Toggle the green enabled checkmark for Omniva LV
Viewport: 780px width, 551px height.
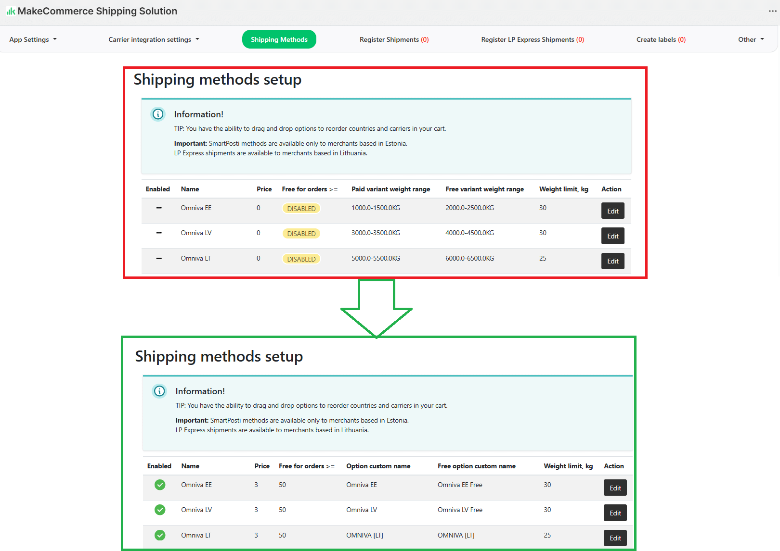160,510
